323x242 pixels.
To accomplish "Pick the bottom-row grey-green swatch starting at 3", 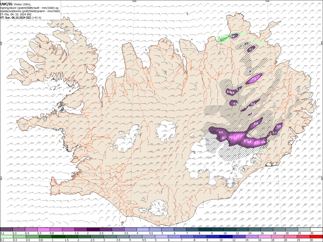I will (110, 236).
